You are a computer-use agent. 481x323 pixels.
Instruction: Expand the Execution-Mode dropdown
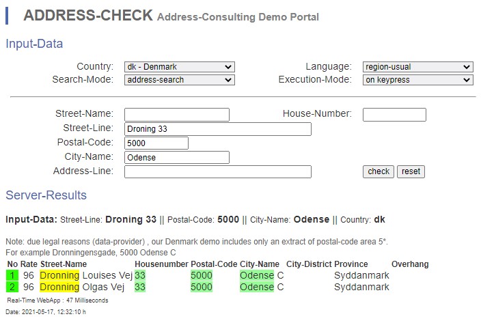click(417, 80)
